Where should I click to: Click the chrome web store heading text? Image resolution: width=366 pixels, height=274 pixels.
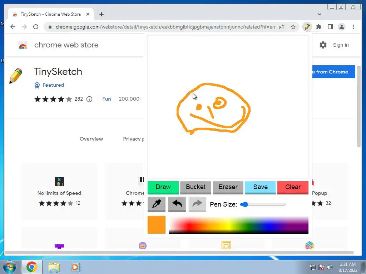pos(66,45)
